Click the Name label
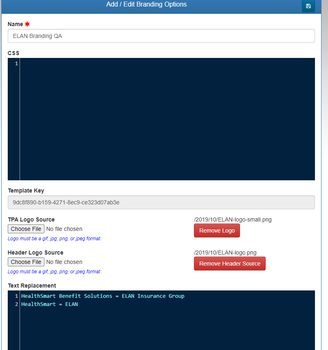 (x=15, y=24)
